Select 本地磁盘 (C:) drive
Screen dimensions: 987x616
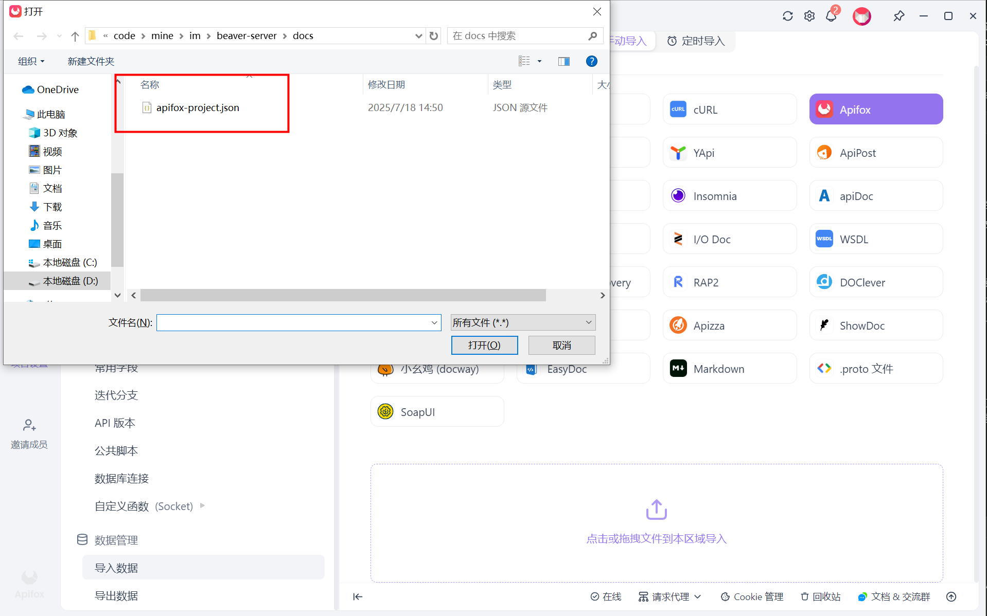[63, 262]
